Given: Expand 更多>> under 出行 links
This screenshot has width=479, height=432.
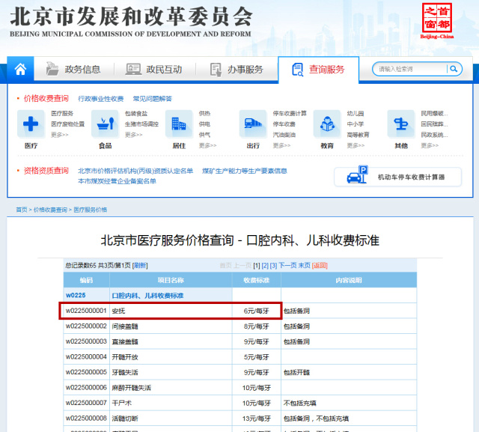Looking at the screenshot, I should point(281,145).
